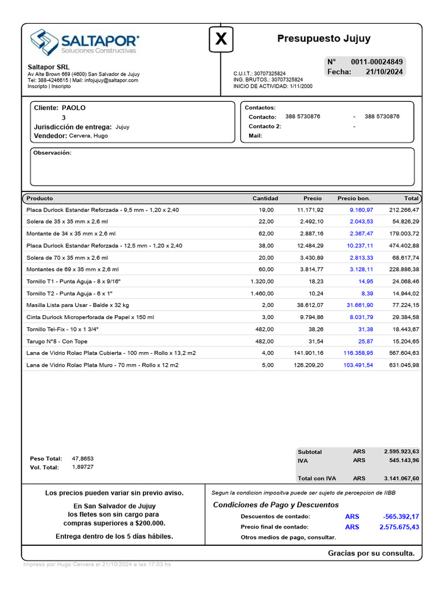The image size is (444, 592).
Task: Click the total 212.266,47
Action: coord(404,210)
